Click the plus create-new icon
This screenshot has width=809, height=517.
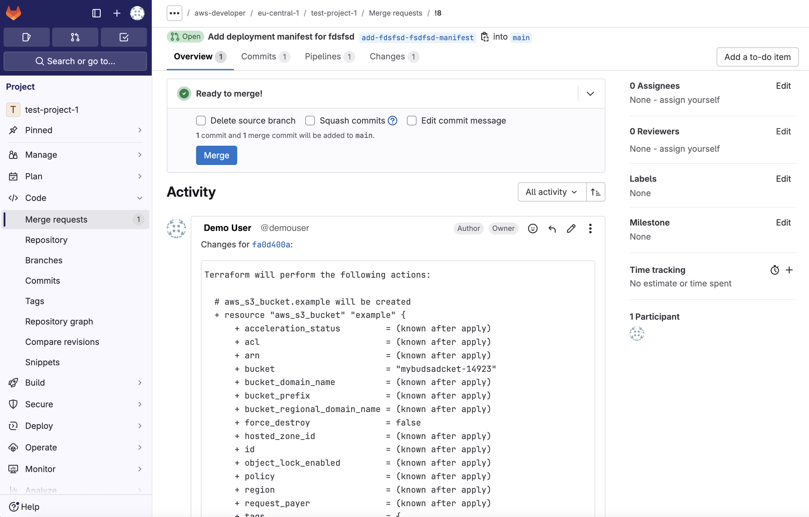(x=117, y=13)
